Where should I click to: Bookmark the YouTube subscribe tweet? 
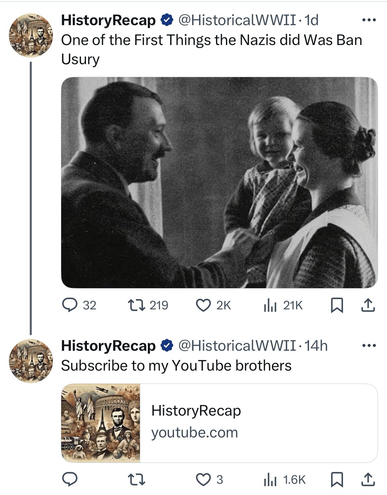(x=337, y=479)
